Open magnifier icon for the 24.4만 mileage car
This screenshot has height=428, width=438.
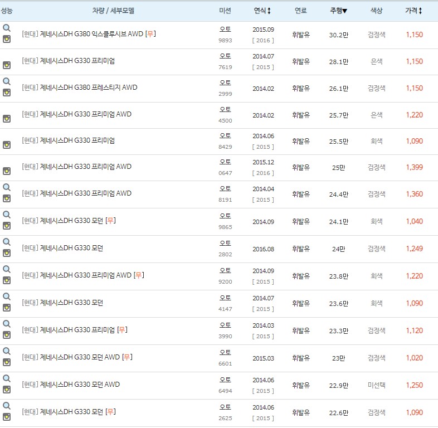coord(7,187)
